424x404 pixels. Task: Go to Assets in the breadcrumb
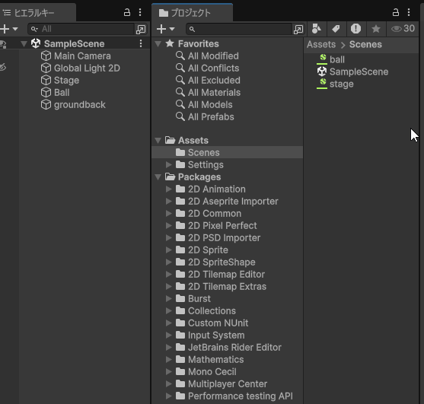tap(321, 44)
